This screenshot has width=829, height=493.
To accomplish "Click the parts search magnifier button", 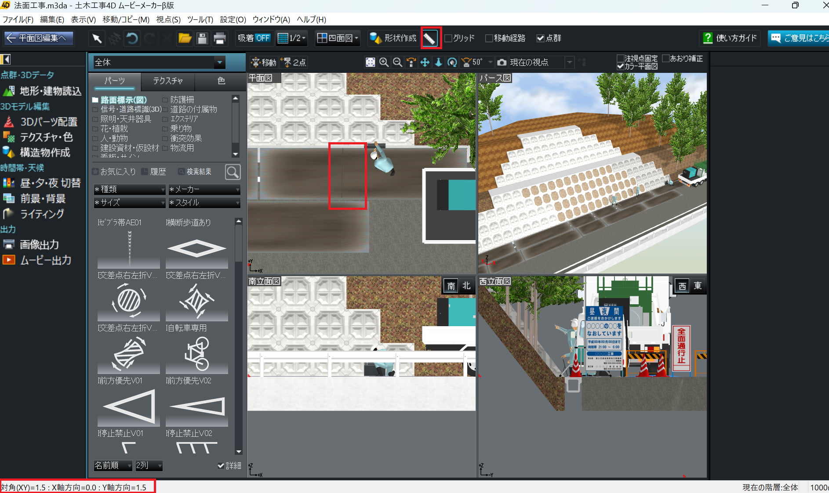I will [233, 172].
